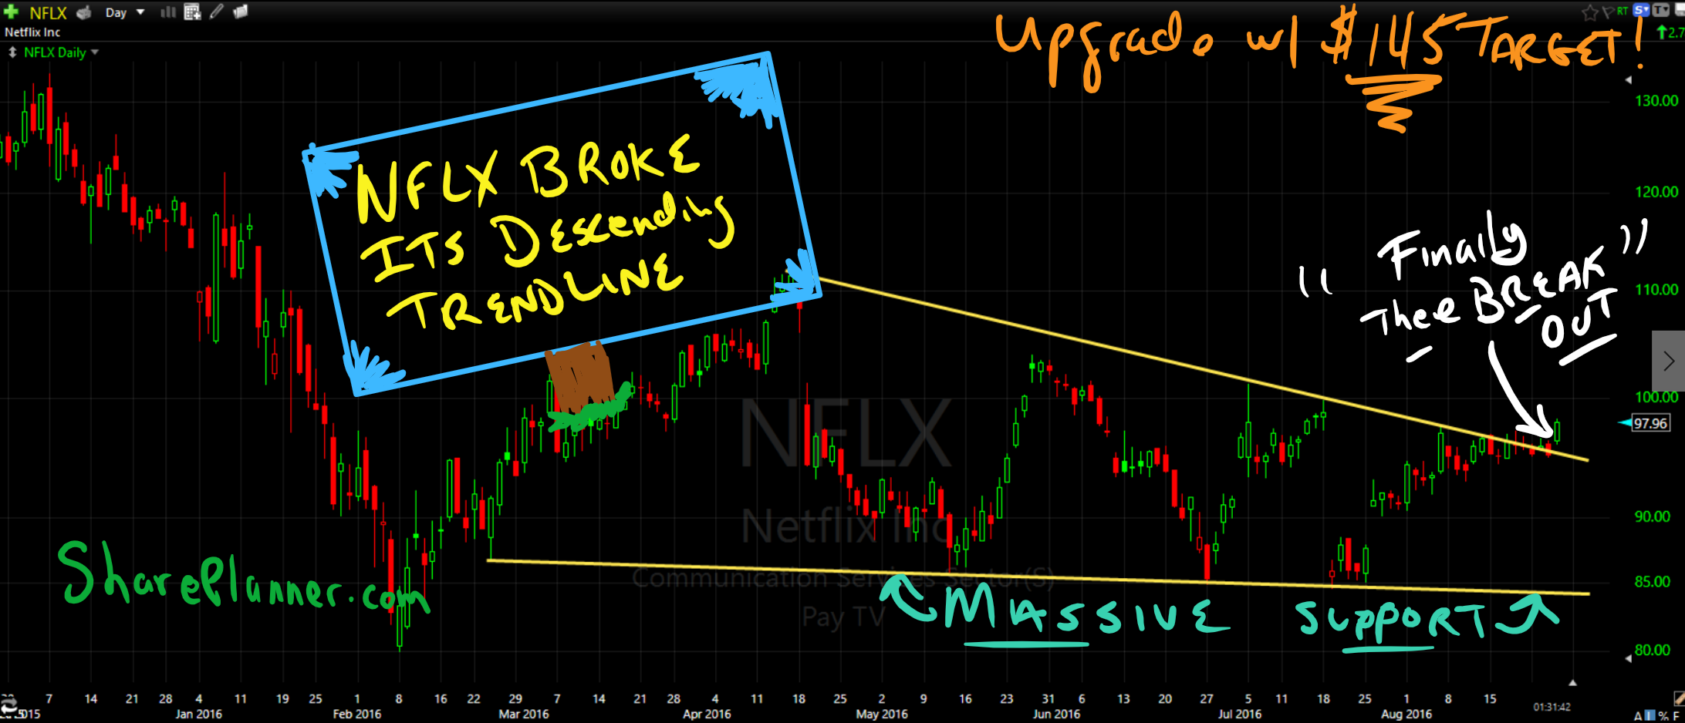Screen dimensions: 1685x723
Task: Toggle the blue highlighted scale mode button
Action: pyautogui.click(x=1650, y=716)
